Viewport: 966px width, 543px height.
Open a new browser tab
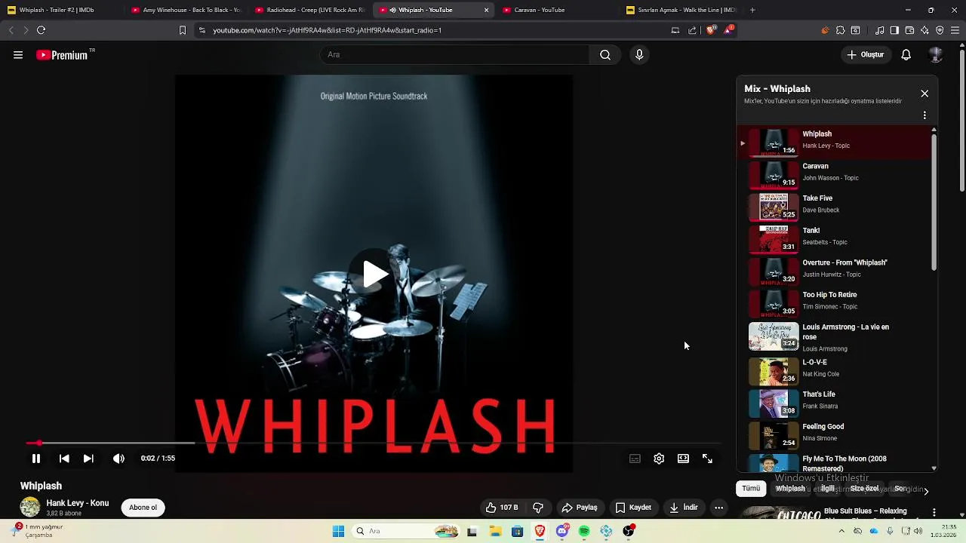tap(752, 10)
